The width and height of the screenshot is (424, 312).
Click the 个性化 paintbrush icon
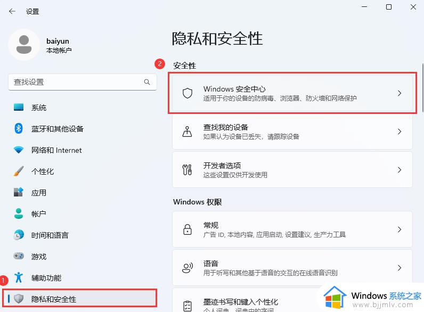[19, 171]
